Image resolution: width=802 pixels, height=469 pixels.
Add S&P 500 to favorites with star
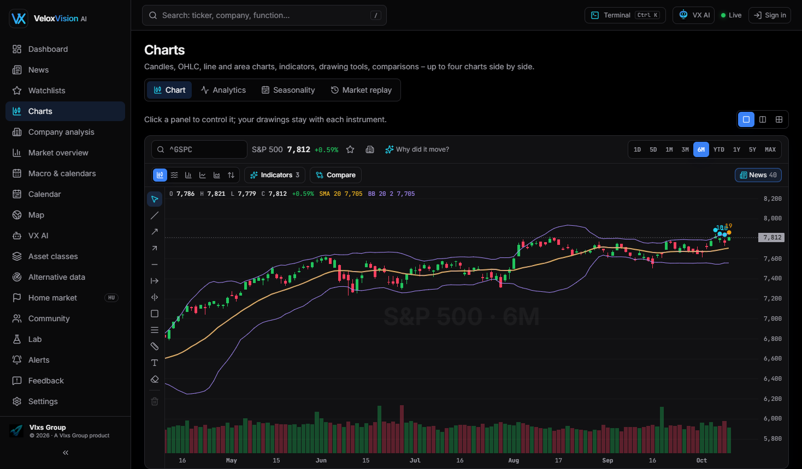[350, 149]
